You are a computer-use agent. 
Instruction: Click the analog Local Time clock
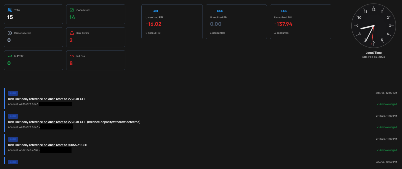tap(373, 26)
